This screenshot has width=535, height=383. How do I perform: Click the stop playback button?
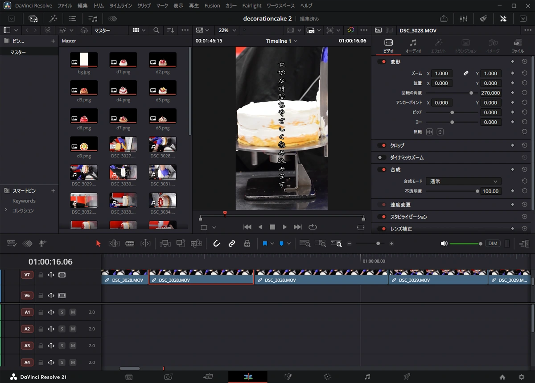tap(272, 227)
